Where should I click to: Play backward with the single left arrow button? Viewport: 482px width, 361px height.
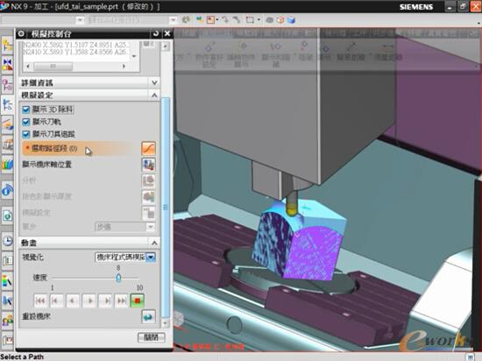73,301
